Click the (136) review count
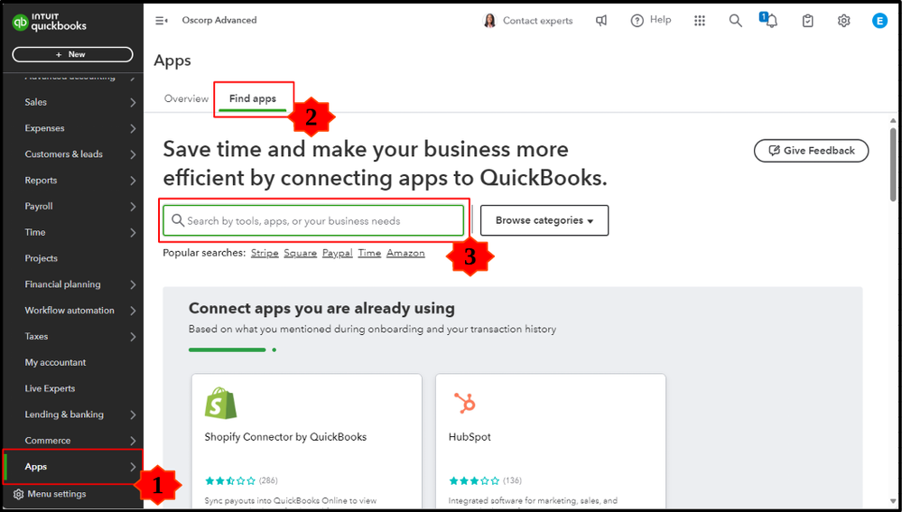Screen dimensions: 902x512 512,480
